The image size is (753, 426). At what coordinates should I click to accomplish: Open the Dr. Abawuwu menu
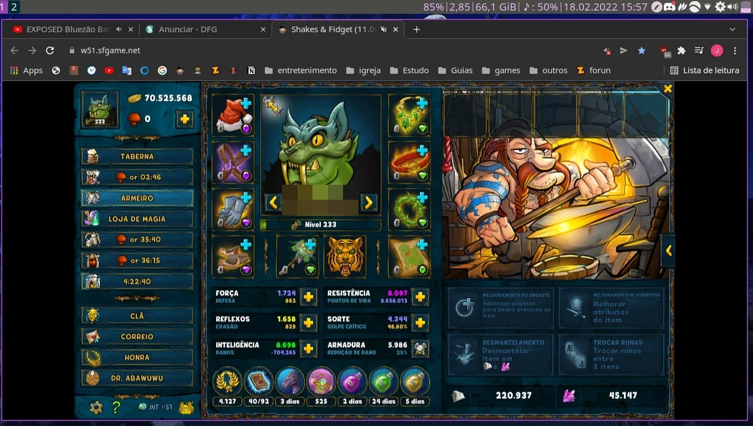(x=137, y=378)
